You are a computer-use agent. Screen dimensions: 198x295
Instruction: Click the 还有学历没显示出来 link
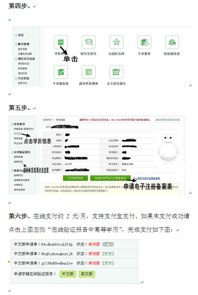(168, 120)
